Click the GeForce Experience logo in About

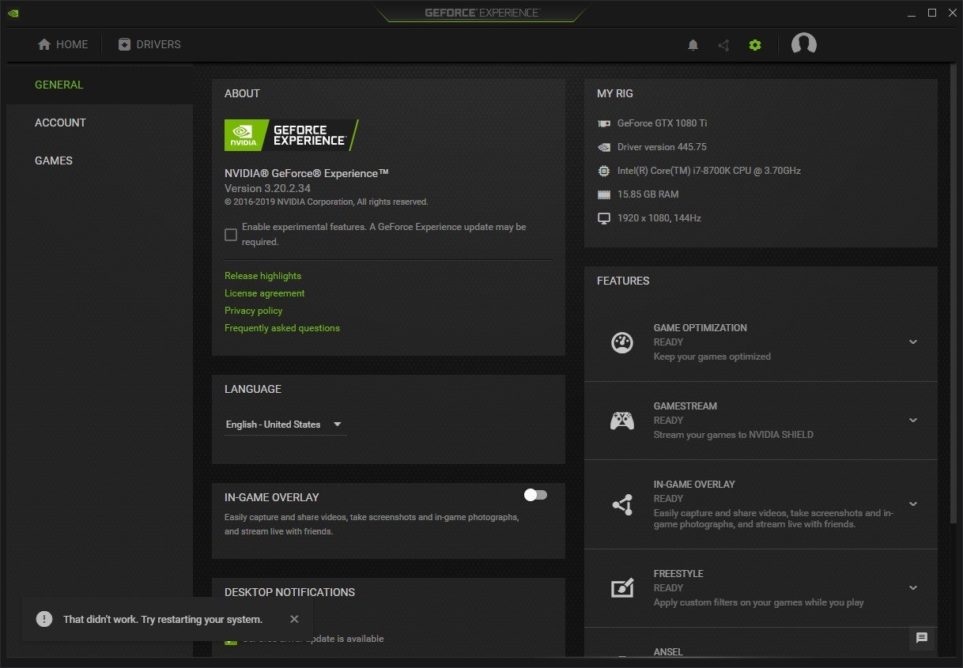tap(292, 135)
